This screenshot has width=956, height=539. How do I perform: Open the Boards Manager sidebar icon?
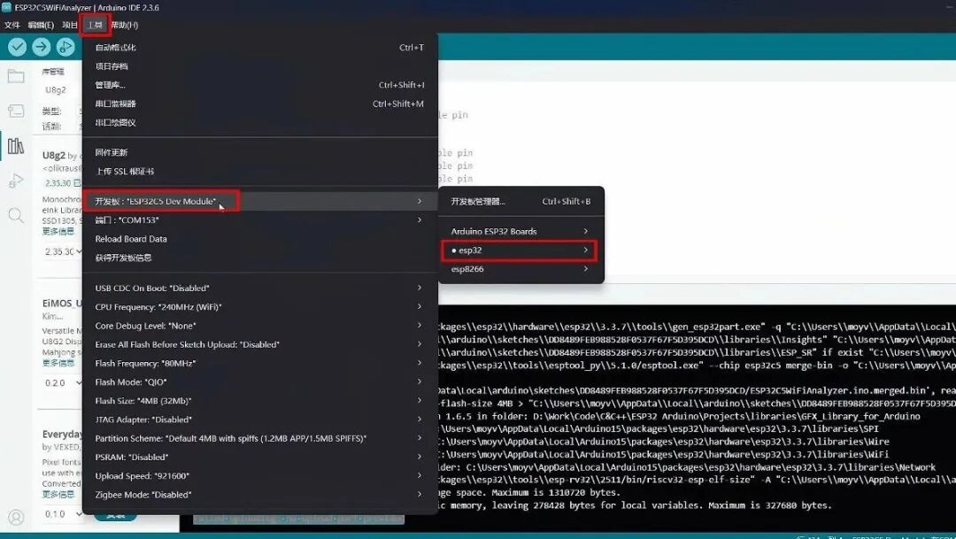[16, 111]
